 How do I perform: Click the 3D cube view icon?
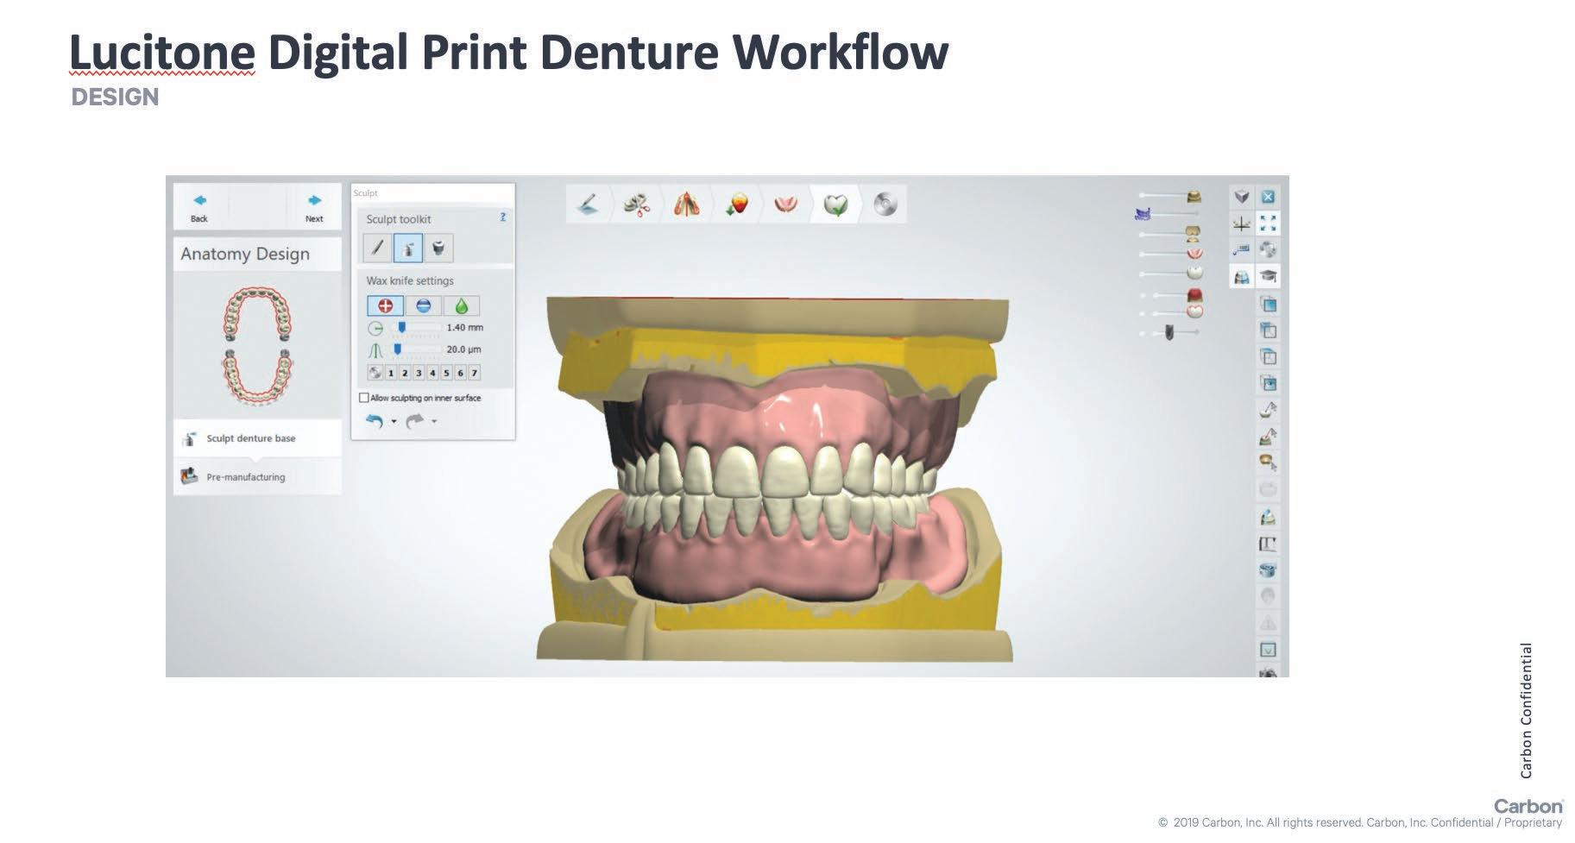click(1241, 197)
